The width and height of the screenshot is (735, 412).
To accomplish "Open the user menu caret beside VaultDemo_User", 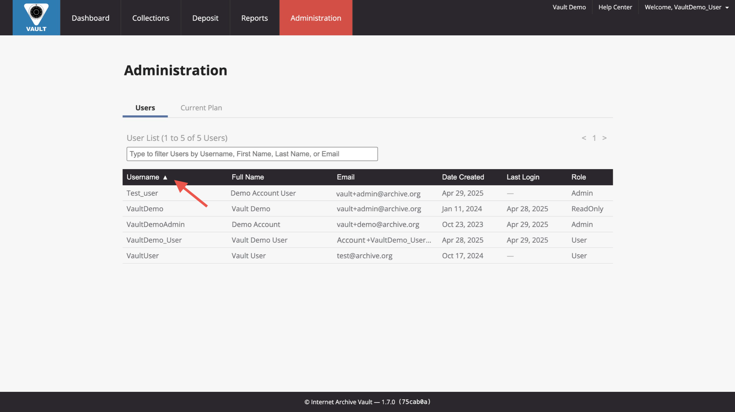I will (x=727, y=8).
